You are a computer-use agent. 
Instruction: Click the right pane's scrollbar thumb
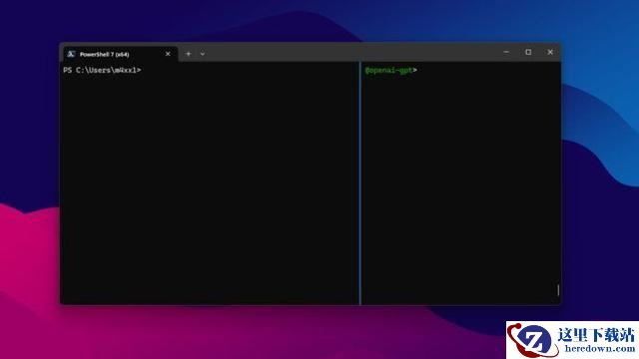tap(558, 290)
